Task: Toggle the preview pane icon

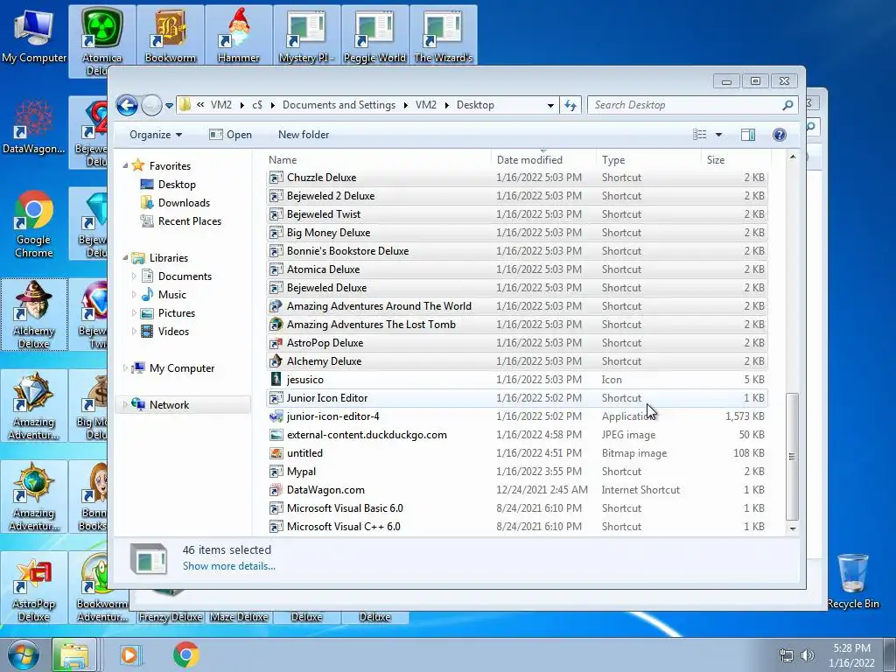Action: (747, 135)
